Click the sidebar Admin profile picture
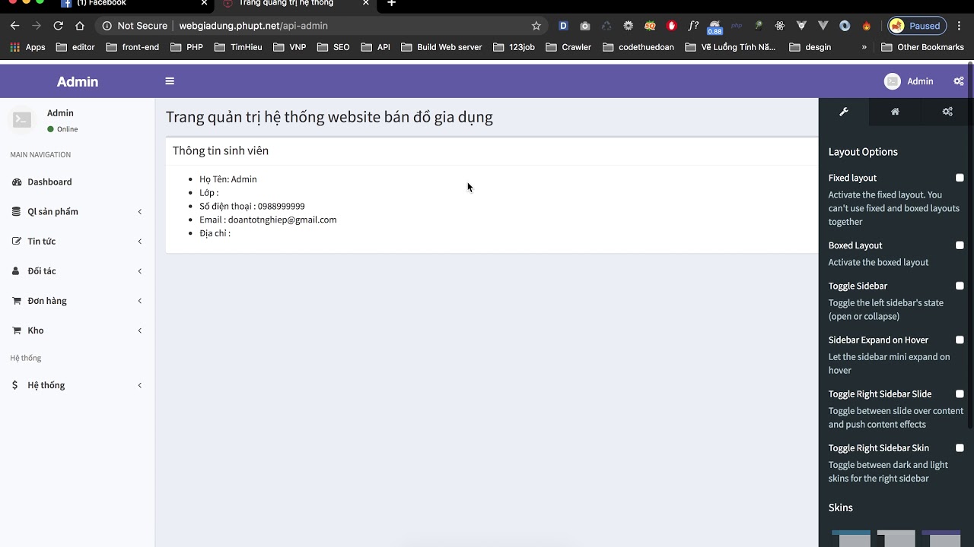 (x=22, y=120)
